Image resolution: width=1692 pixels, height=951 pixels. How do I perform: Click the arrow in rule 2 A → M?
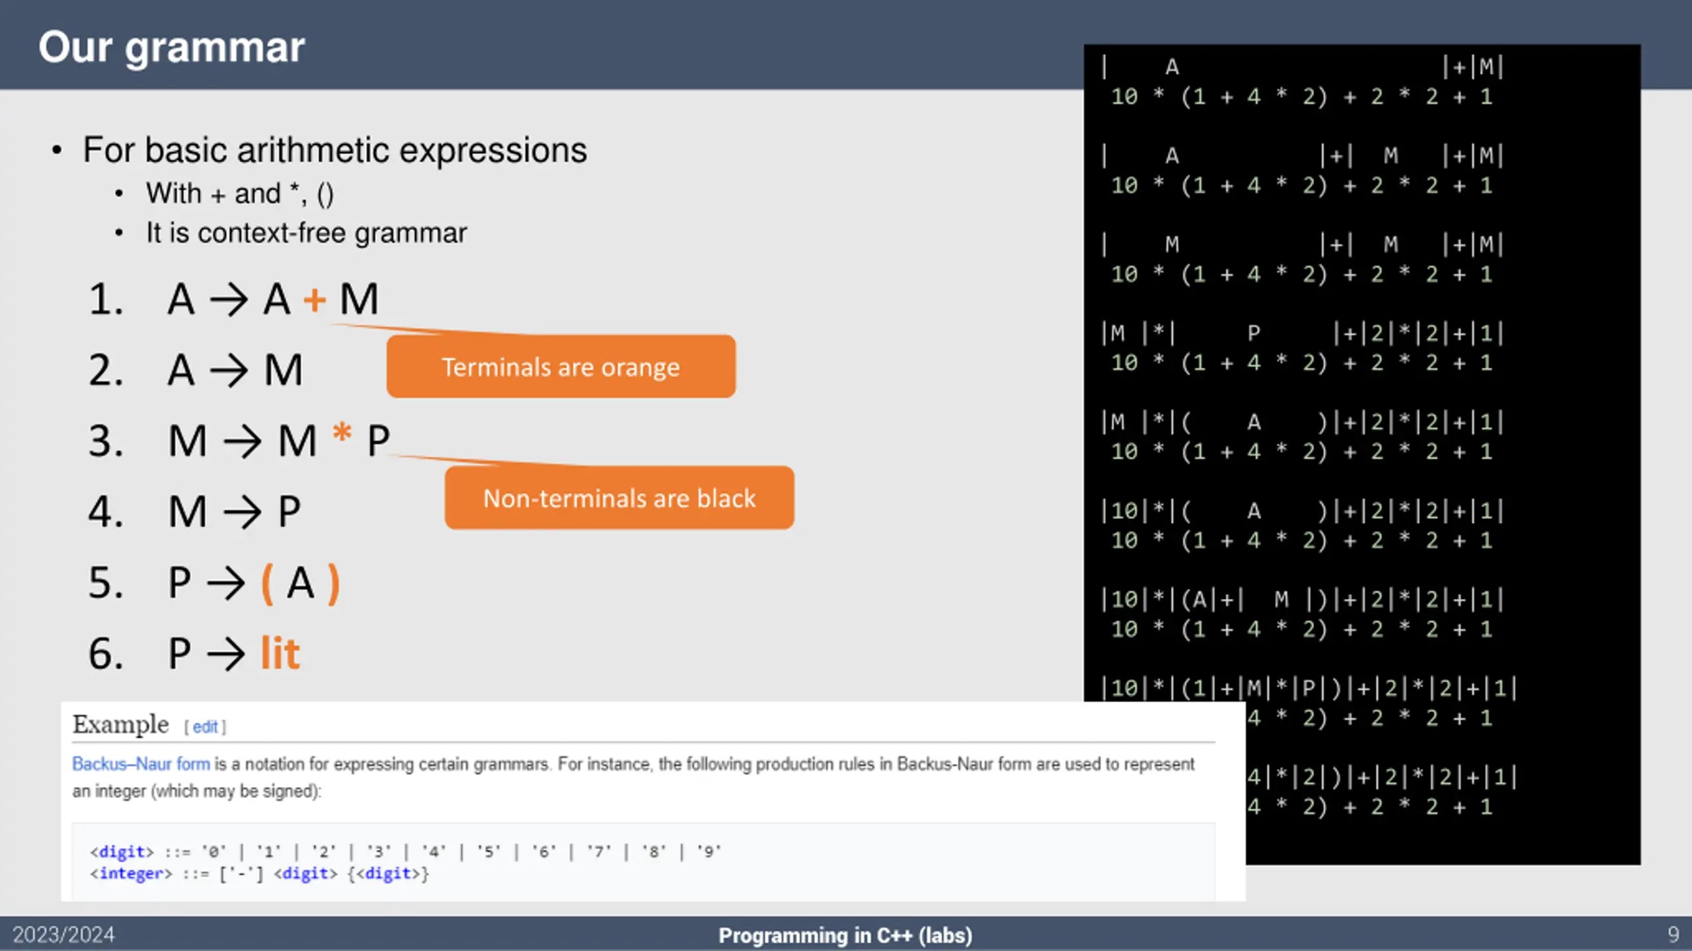(x=229, y=370)
